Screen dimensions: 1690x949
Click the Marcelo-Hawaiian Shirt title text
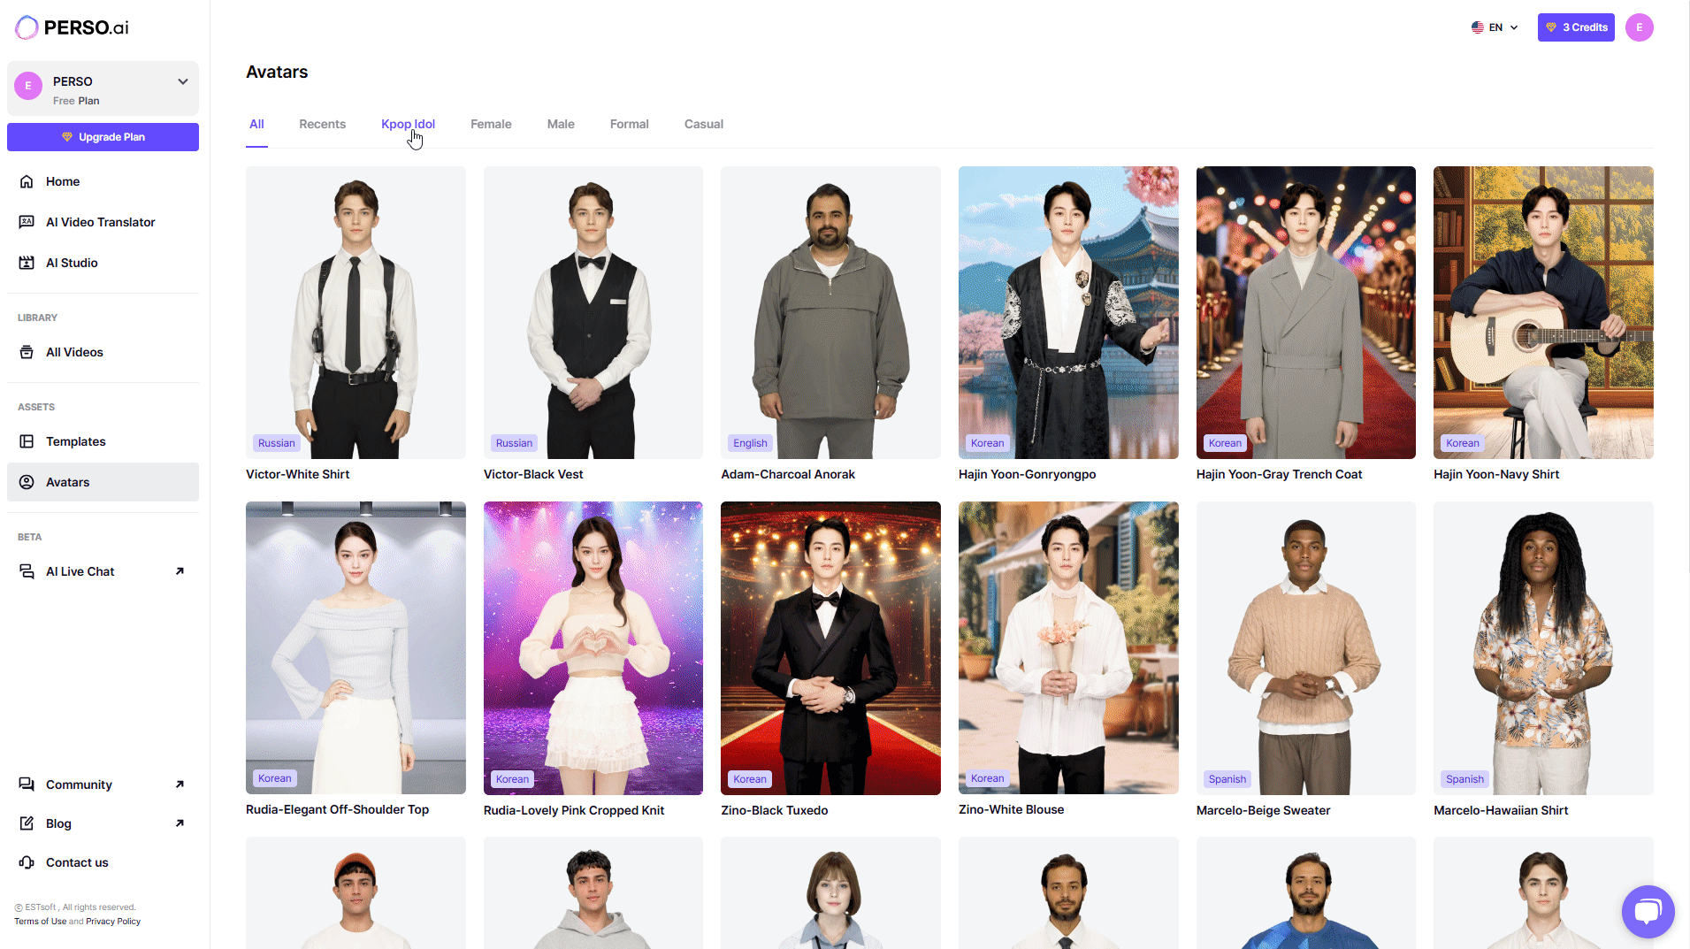click(1501, 810)
